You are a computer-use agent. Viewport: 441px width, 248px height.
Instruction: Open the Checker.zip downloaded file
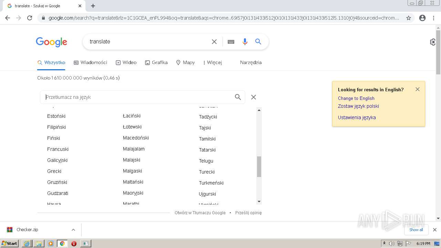[x=27, y=230]
